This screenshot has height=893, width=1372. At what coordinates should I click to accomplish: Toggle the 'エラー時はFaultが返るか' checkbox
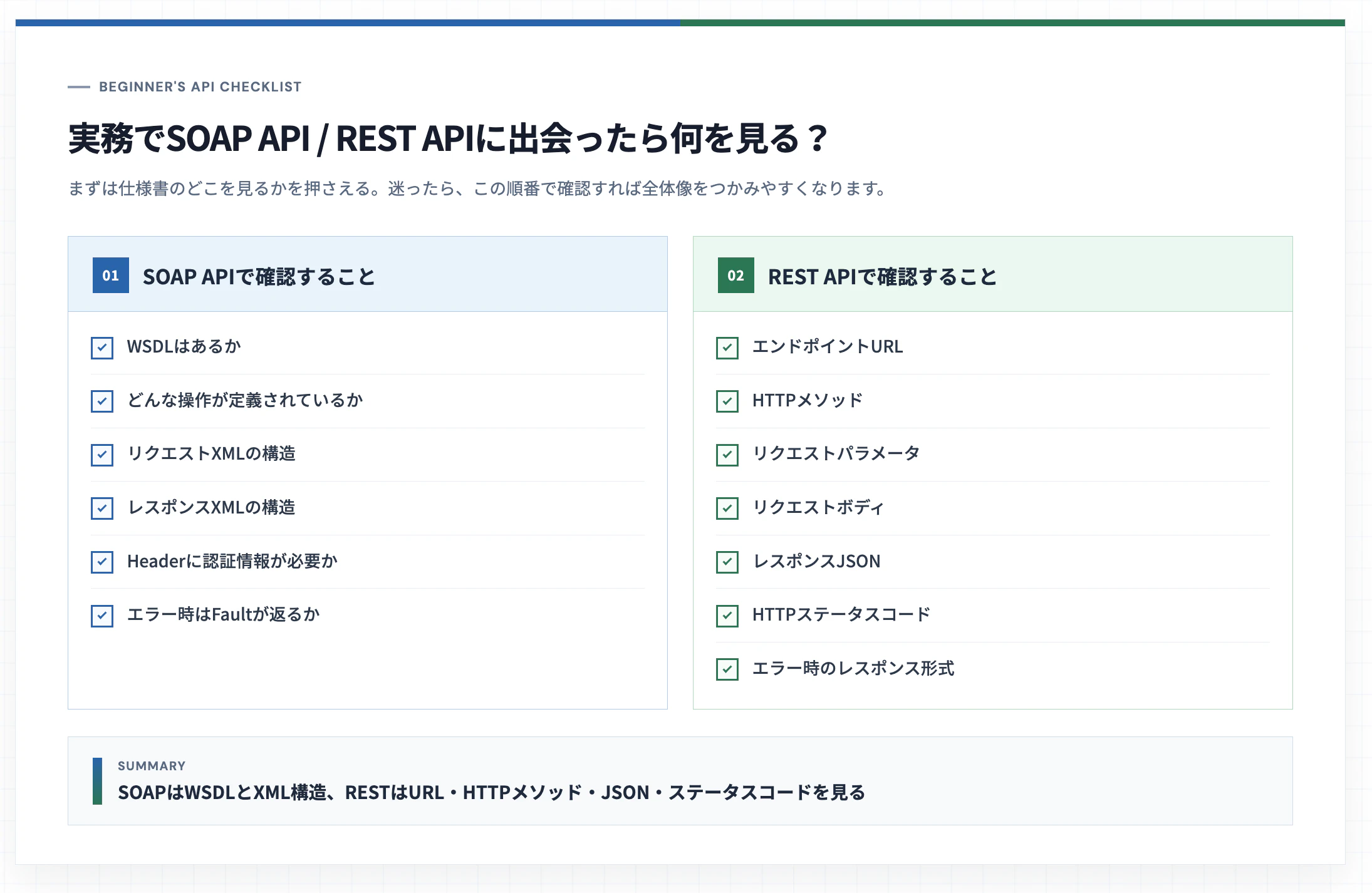(x=102, y=616)
